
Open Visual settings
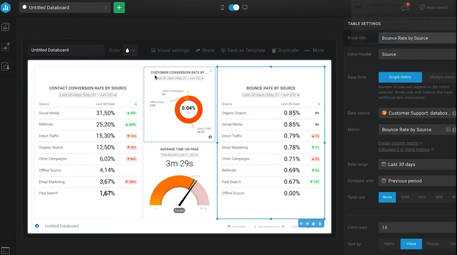(x=170, y=50)
